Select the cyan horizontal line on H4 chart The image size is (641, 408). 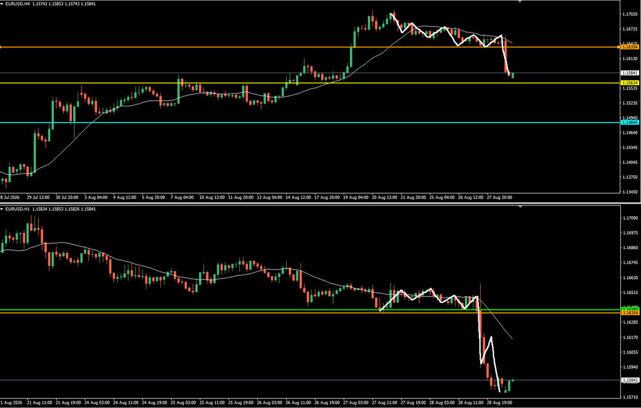(x=286, y=122)
